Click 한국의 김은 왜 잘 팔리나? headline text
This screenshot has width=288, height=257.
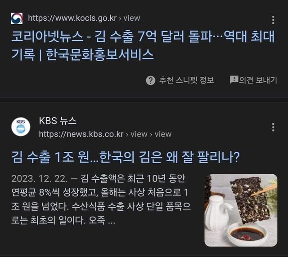(170, 157)
